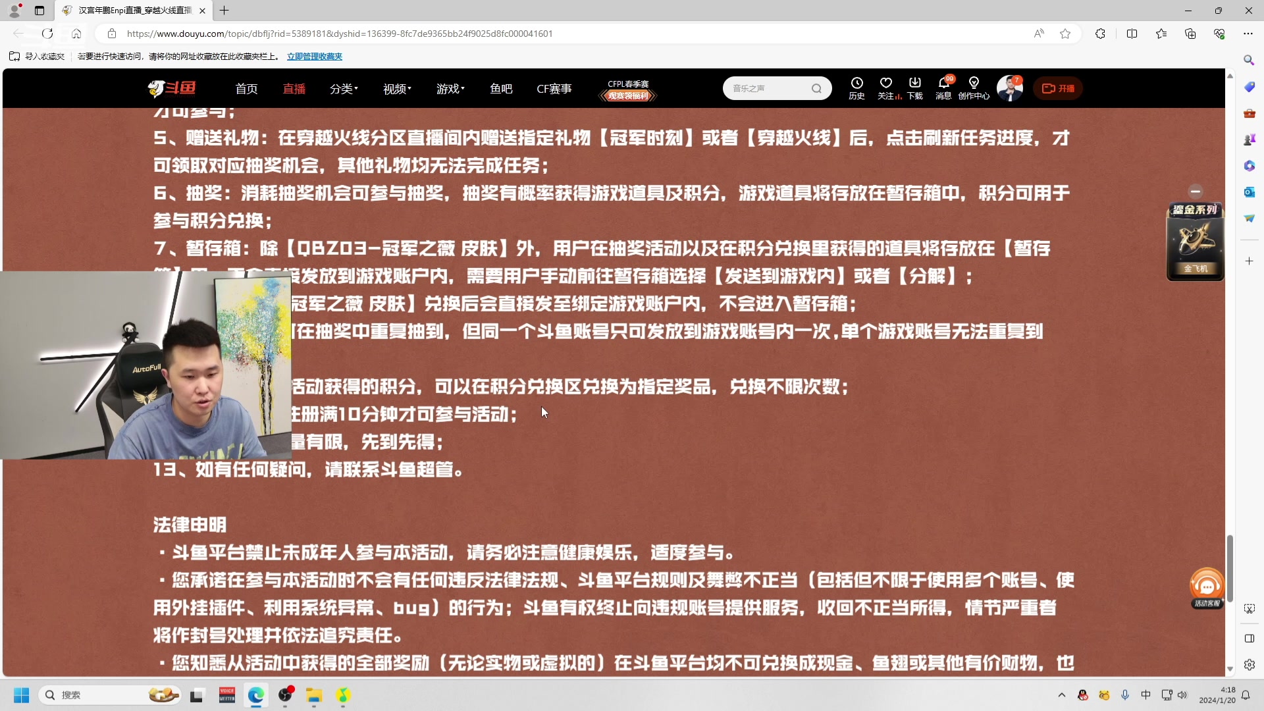Open the 历史 history clock icon
Viewport: 1264px width, 711px height.
[856, 88]
